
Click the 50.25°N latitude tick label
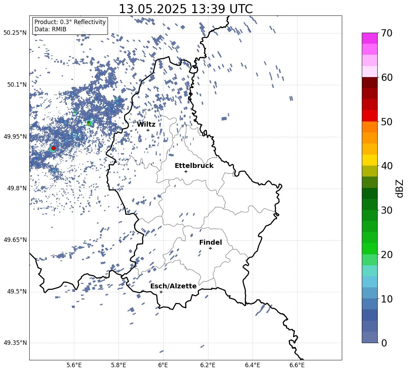coord(15,33)
